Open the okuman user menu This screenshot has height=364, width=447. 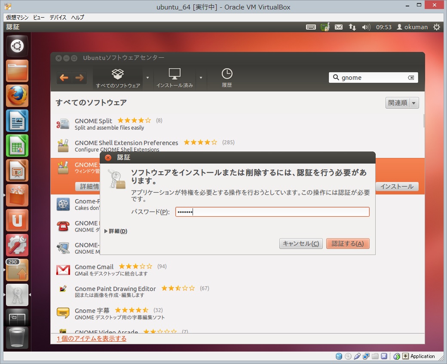click(x=412, y=27)
